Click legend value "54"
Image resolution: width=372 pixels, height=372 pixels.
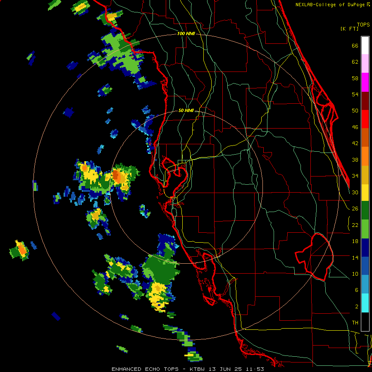355,94
